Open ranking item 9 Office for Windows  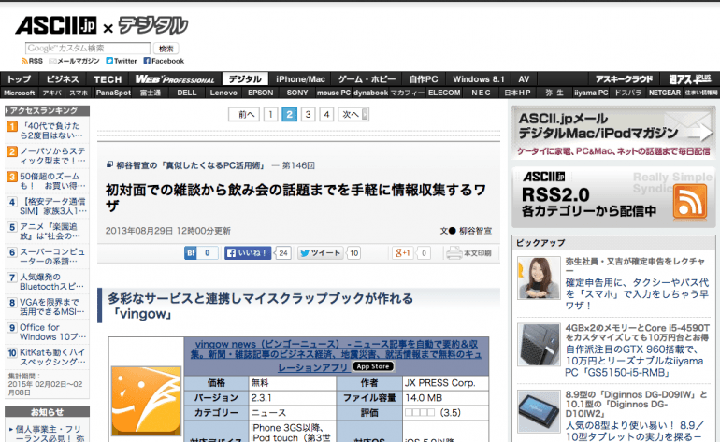pyautogui.click(x=52, y=332)
